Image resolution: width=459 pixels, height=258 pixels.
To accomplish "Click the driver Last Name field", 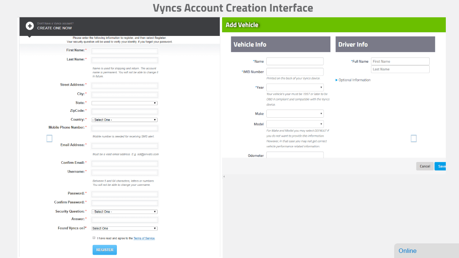I will pos(400,69).
